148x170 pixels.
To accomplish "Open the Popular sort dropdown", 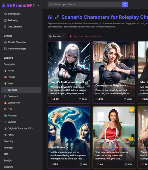I will click(57, 36).
